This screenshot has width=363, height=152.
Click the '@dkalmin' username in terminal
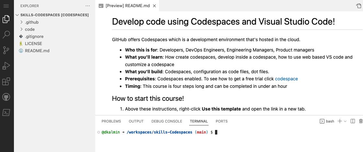[111, 132]
